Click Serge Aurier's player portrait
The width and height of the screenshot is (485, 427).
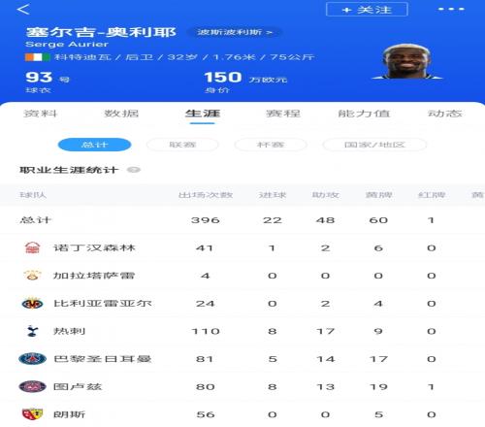(x=407, y=61)
